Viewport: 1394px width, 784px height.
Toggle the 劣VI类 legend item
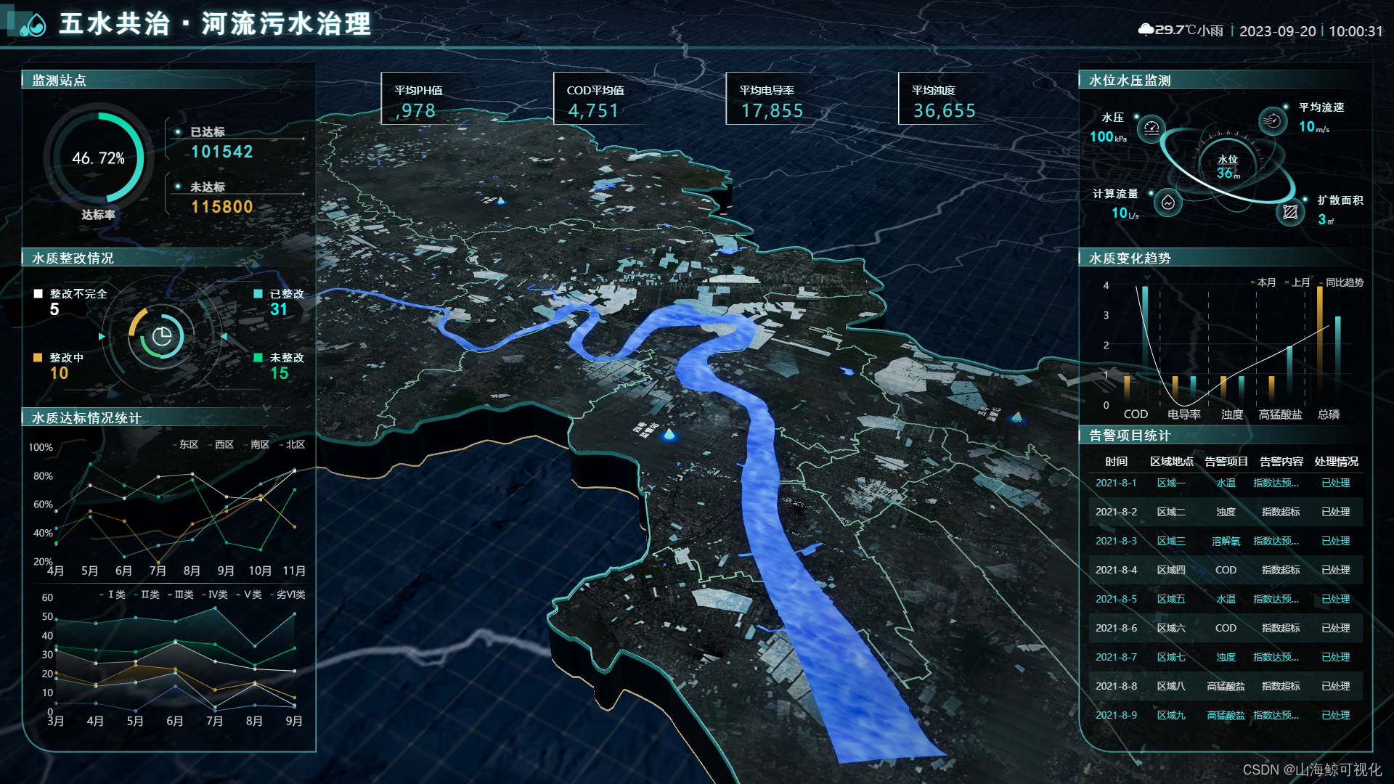pos(290,595)
